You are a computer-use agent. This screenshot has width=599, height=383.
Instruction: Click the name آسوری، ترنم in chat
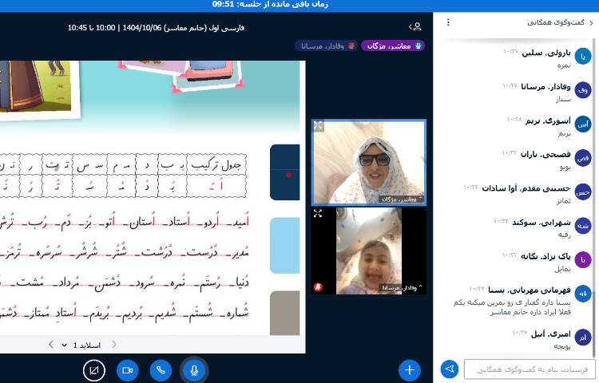click(548, 120)
